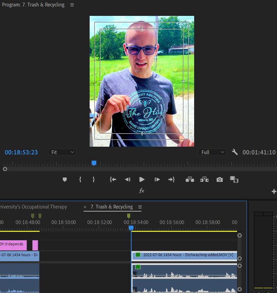Click the Add Marker button
This screenshot has height=293, width=277.
coord(65,179)
